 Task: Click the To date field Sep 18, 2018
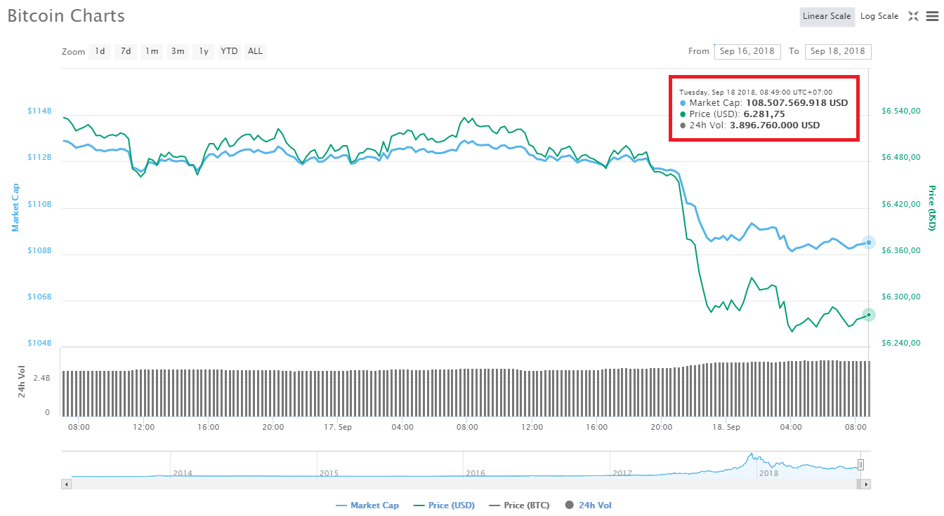(x=838, y=51)
